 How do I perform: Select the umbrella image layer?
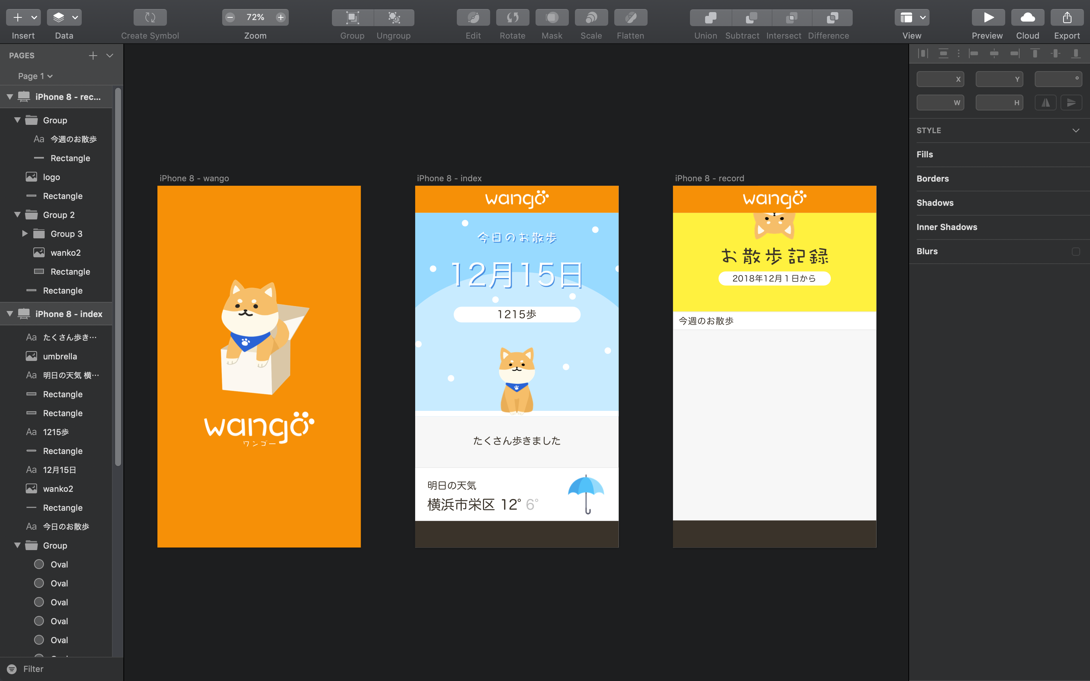(x=60, y=356)
